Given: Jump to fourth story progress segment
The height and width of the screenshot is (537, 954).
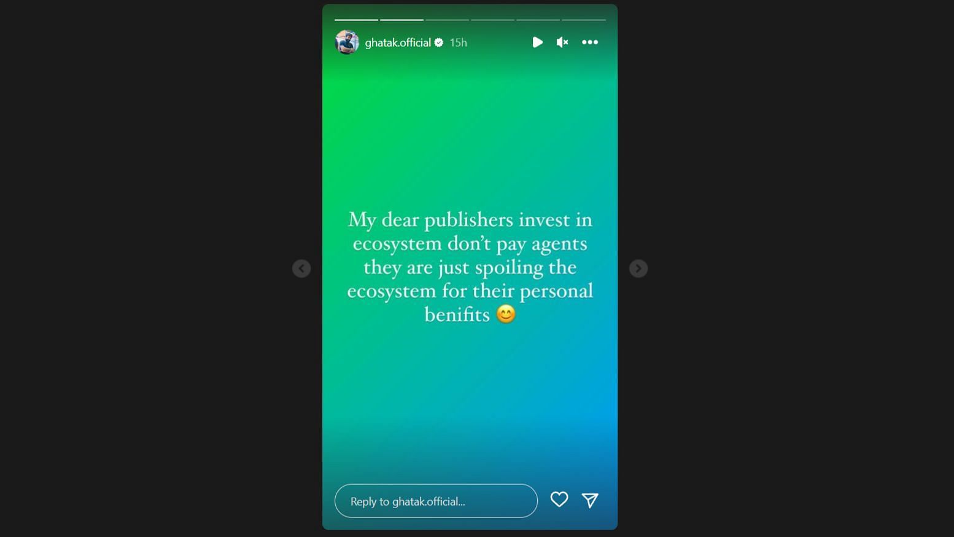Looking at the screenshot, I should pos(492,20).
